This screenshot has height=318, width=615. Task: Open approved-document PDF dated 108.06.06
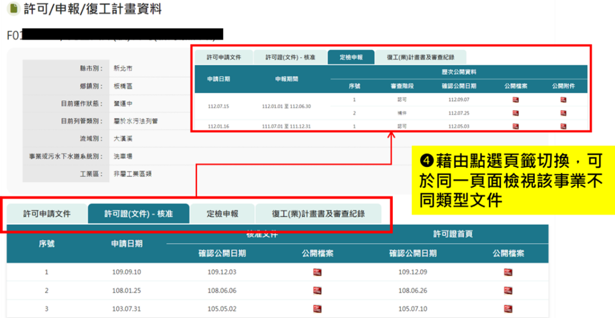coord(317,290)
